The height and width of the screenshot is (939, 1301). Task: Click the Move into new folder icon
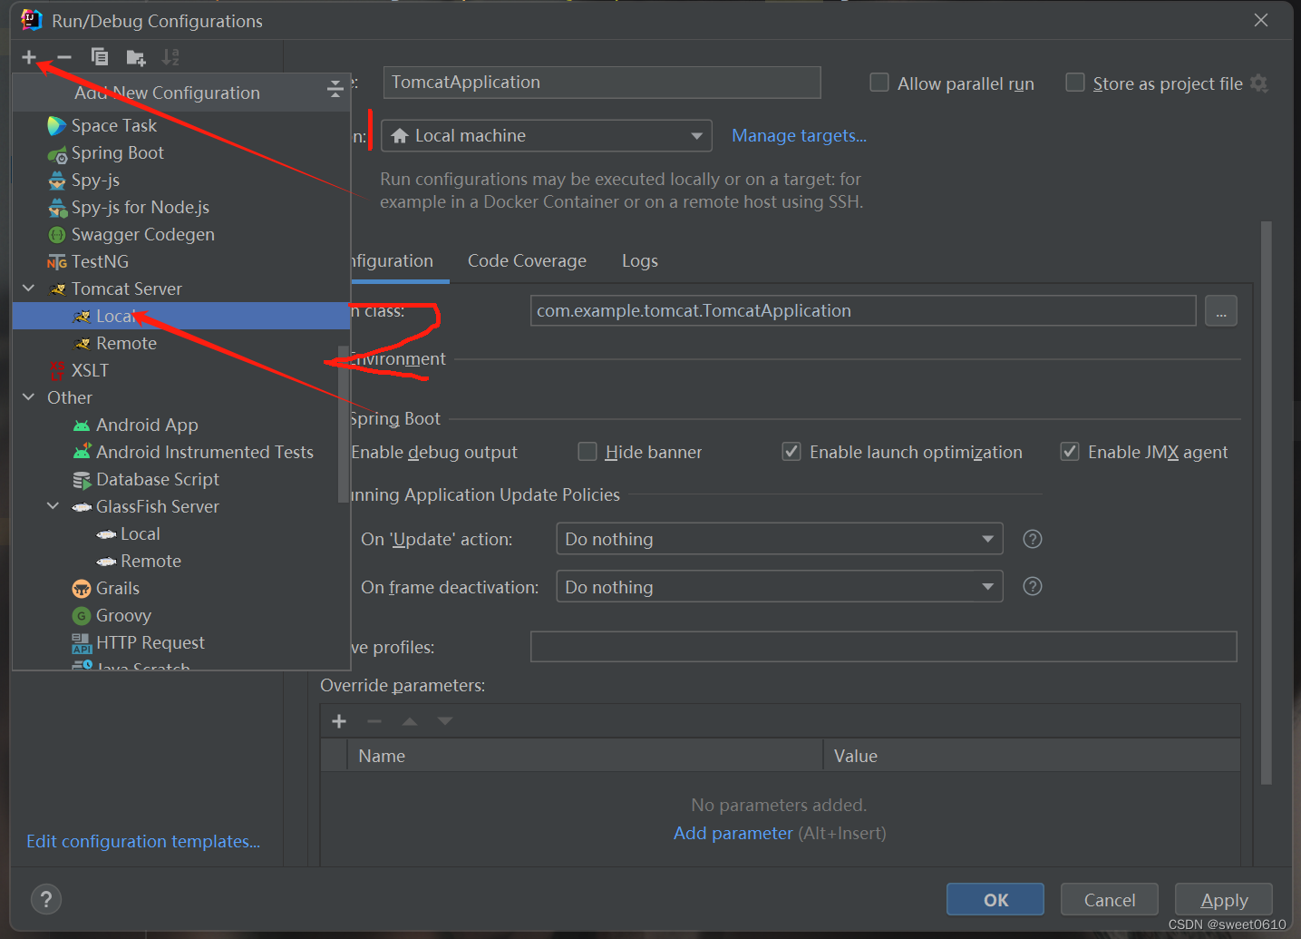pos(136,58)
